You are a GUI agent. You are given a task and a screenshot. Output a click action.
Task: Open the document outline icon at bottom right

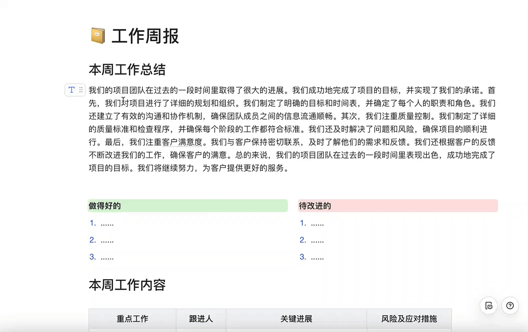[x=489, y=306]
